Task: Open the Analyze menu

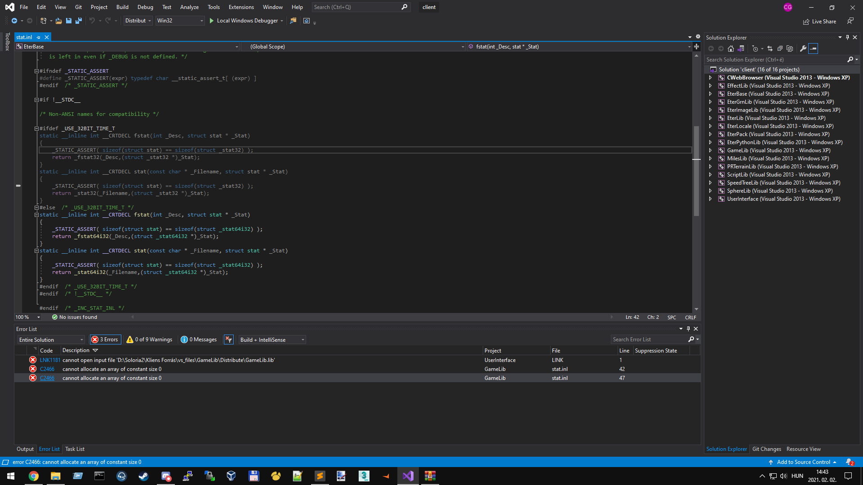Action: pos(189,7)
